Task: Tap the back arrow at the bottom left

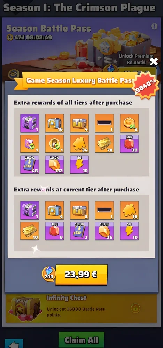Action: pos(14,343)
